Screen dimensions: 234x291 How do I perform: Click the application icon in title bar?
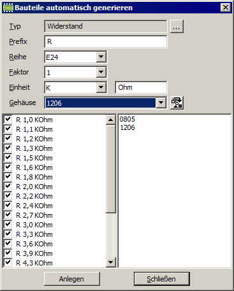tap(8, 8)
